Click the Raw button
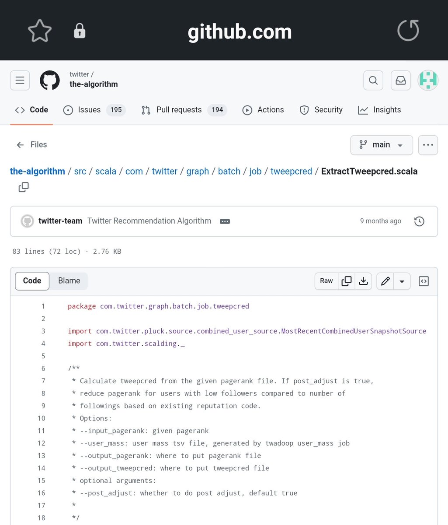The width and height of the screenshot is (448, 525). click(x=326, y=281)
